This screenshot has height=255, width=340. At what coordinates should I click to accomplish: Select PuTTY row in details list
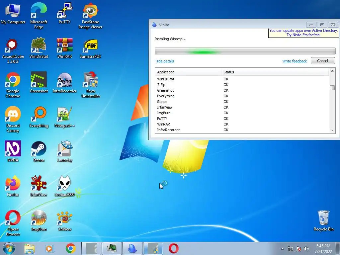point(242,119)
